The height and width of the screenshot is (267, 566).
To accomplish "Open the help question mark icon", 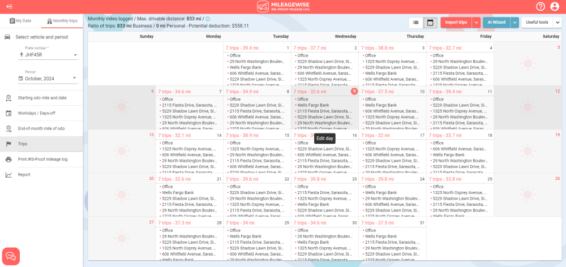I will tap(541, 7).
